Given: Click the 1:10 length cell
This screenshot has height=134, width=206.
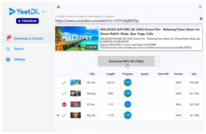Looking at the screenshot, I should pyautogui.click(x=110, y=105).
